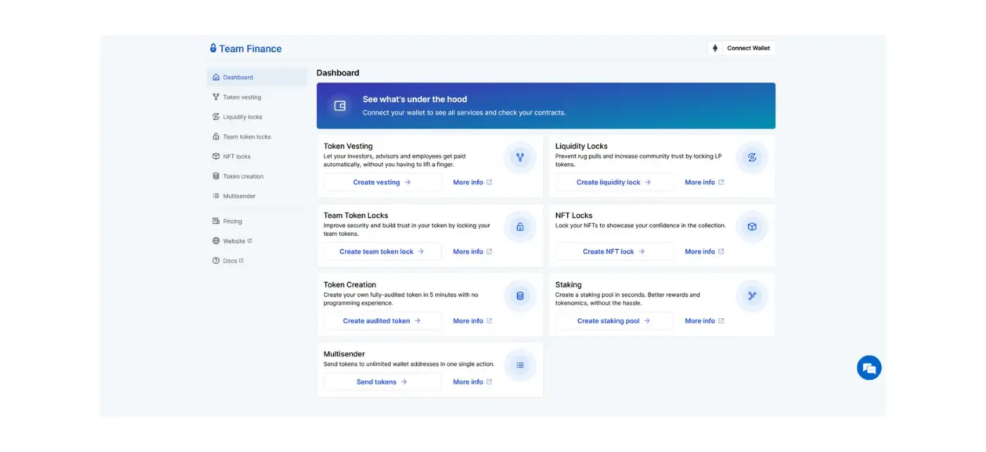
Task: Click the Liquidity Locks circular icon
Action: [751, 158]
